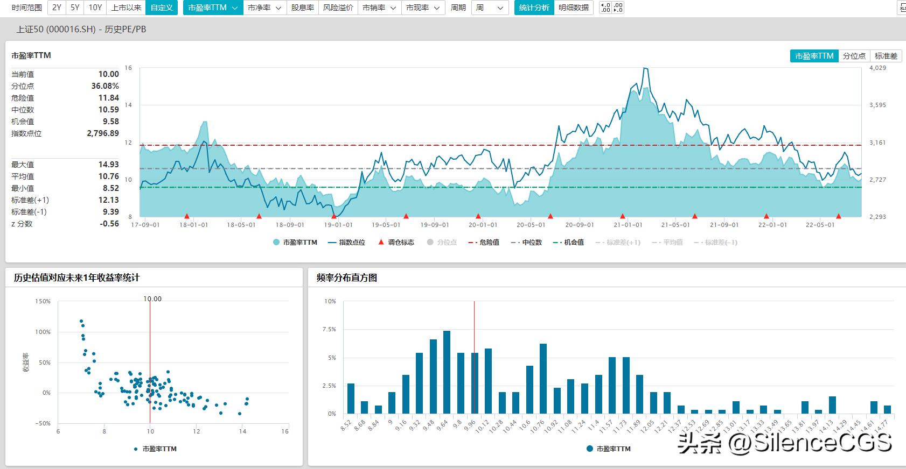Click the 股息率 indicator button

302,8
